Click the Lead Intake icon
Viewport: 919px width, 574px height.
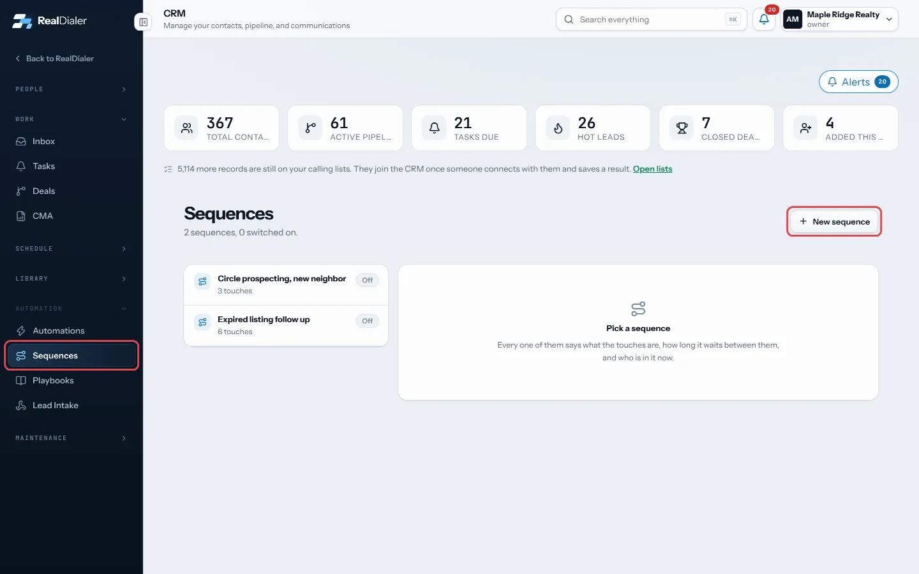point(21,405)
